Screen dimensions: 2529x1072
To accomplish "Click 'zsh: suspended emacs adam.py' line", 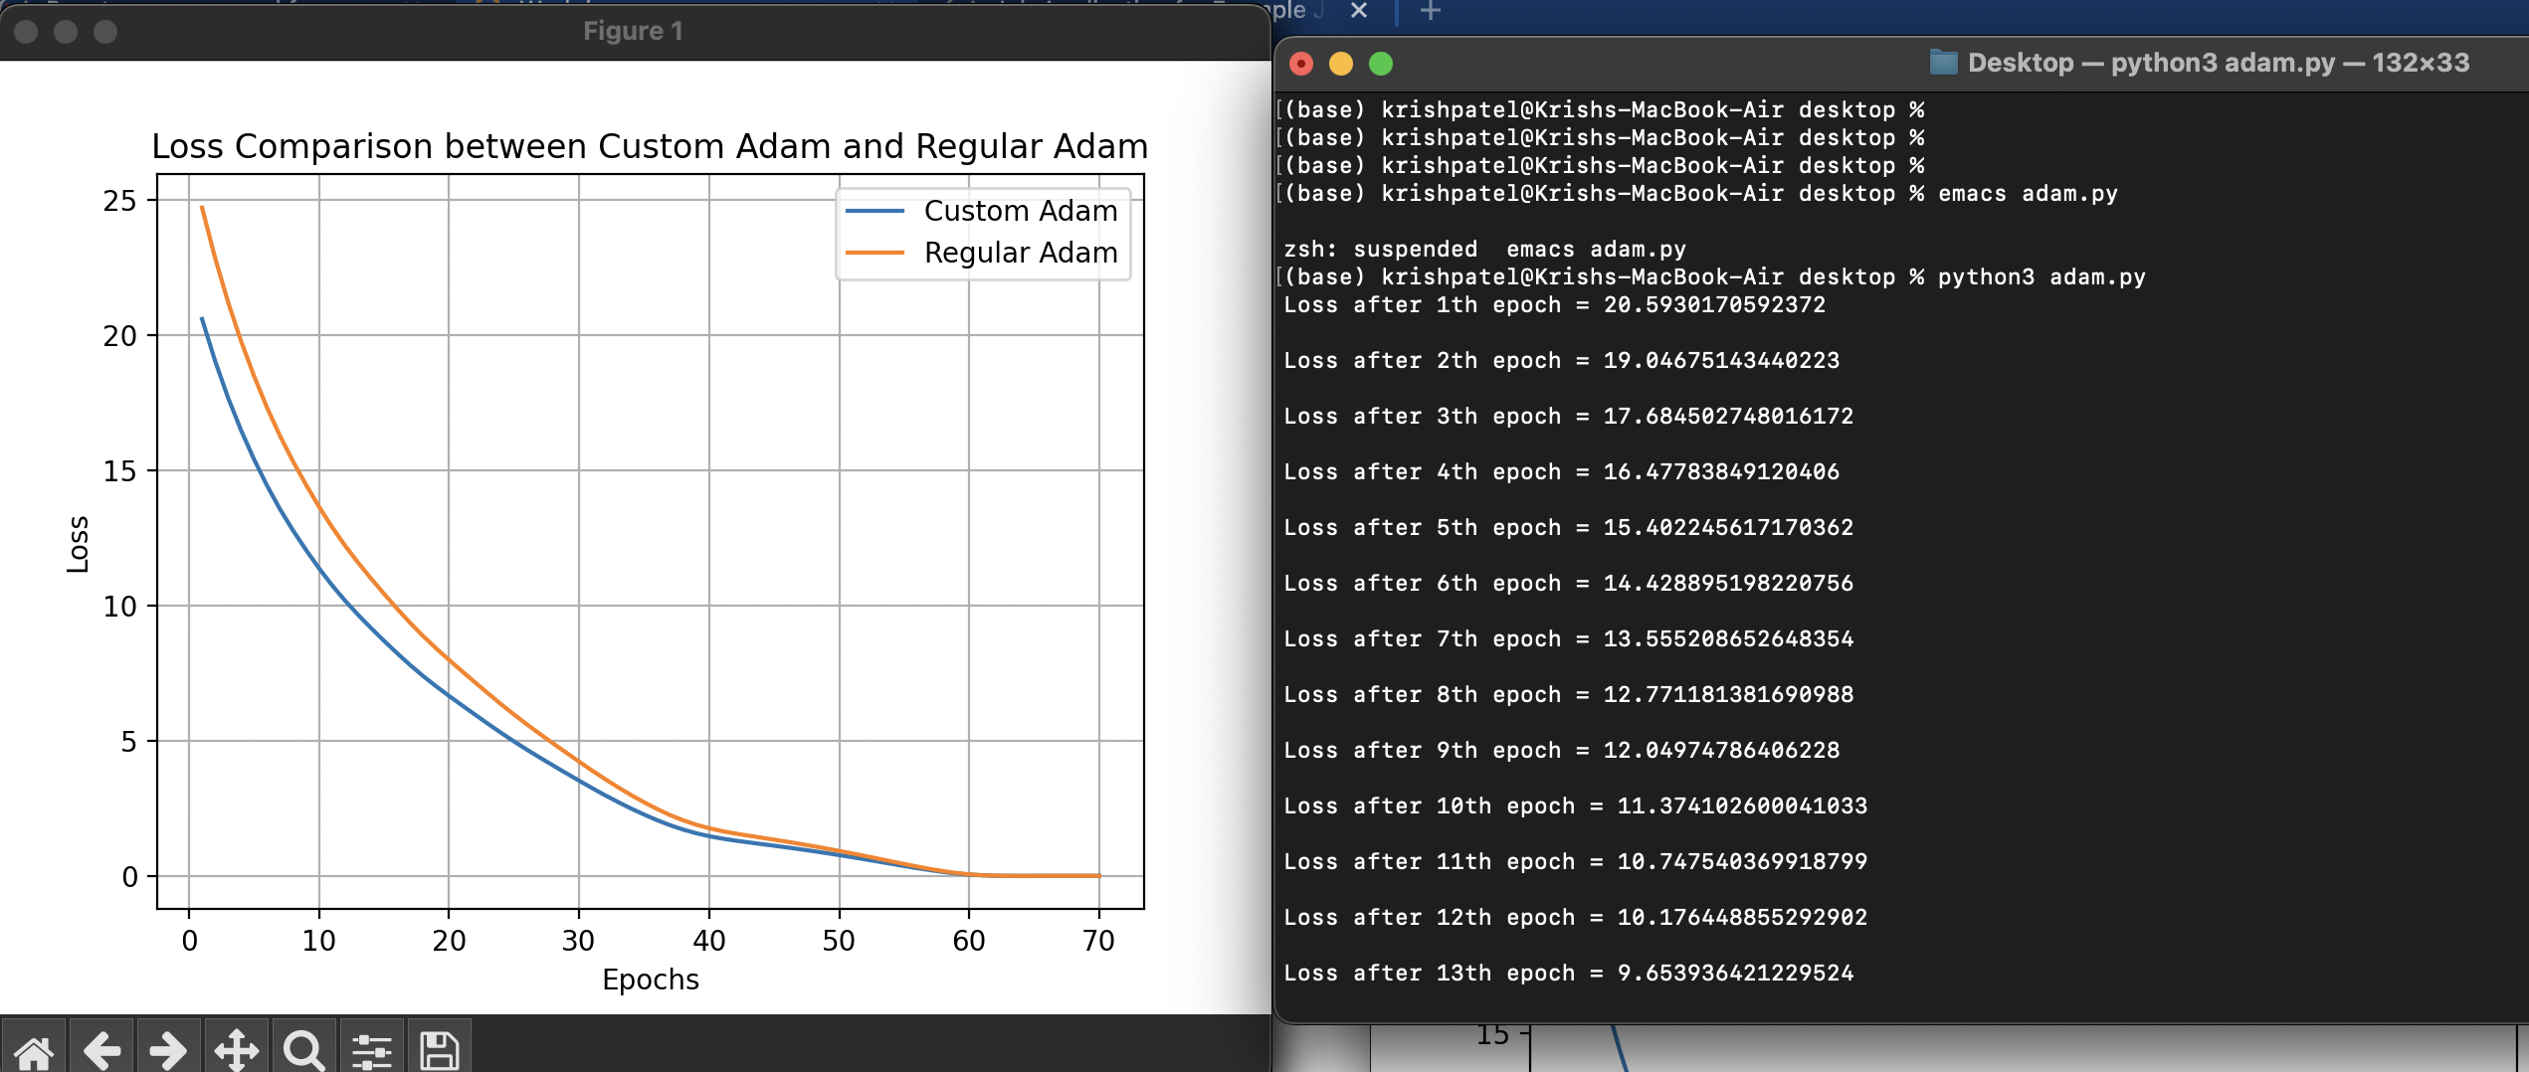I will 1484,249.
